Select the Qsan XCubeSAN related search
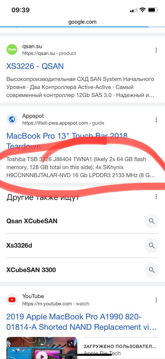165x359 pixels. point(82,221)
